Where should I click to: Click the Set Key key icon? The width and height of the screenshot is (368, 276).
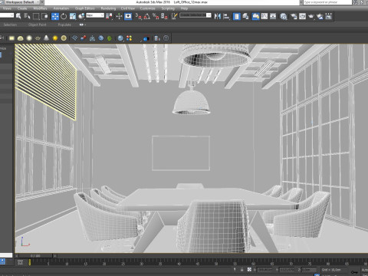tap(354, 272)
